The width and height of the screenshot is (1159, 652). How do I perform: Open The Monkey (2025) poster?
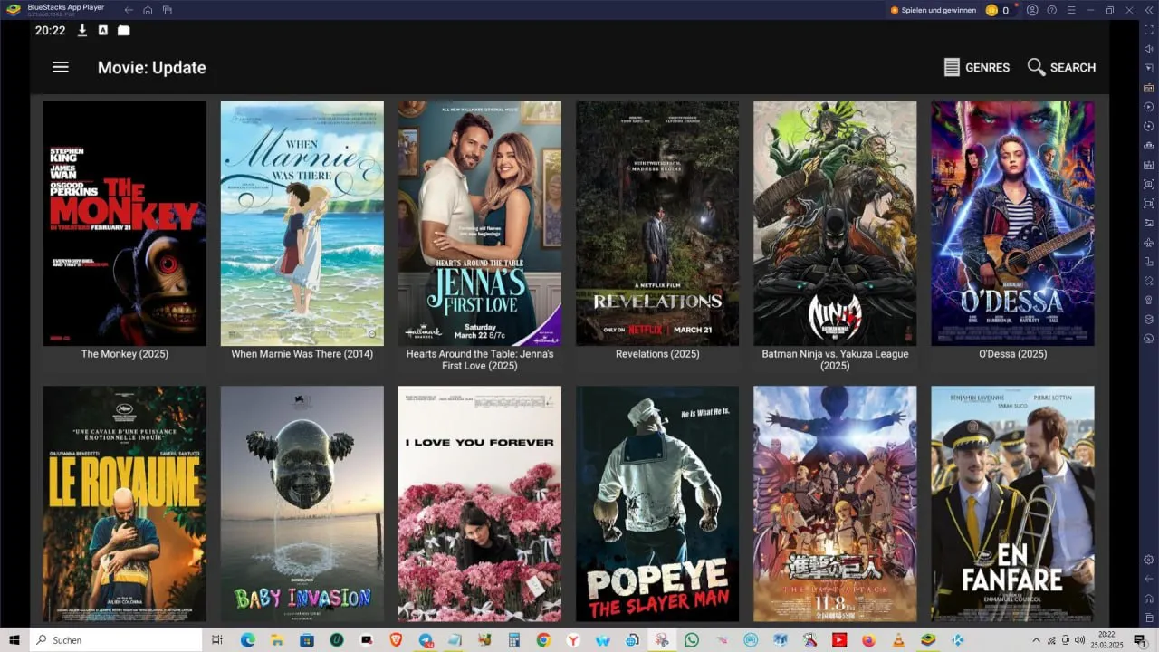click(x=125, y=223)
